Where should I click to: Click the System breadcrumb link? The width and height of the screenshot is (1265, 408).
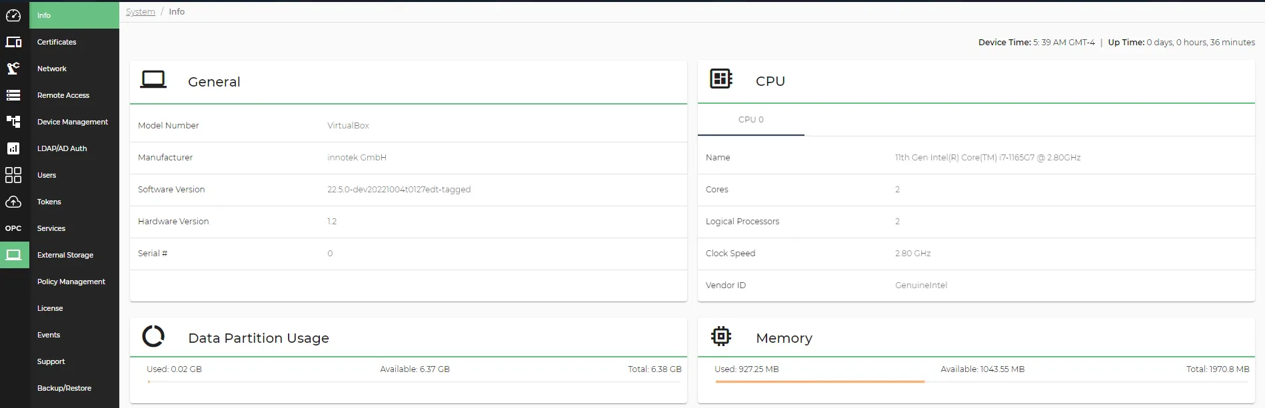pyautogui.click(x=141, y=12)
